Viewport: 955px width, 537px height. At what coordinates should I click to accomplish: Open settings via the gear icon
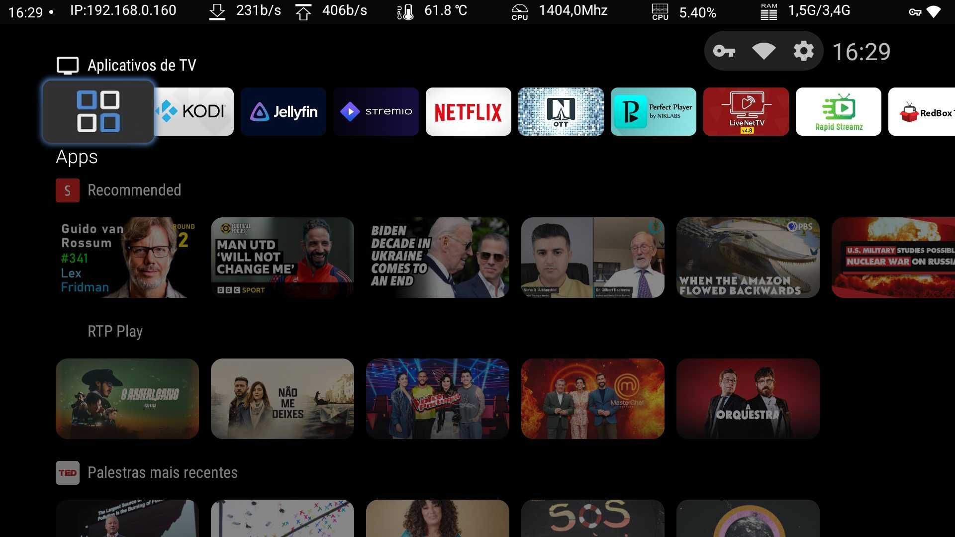[803, 51]
